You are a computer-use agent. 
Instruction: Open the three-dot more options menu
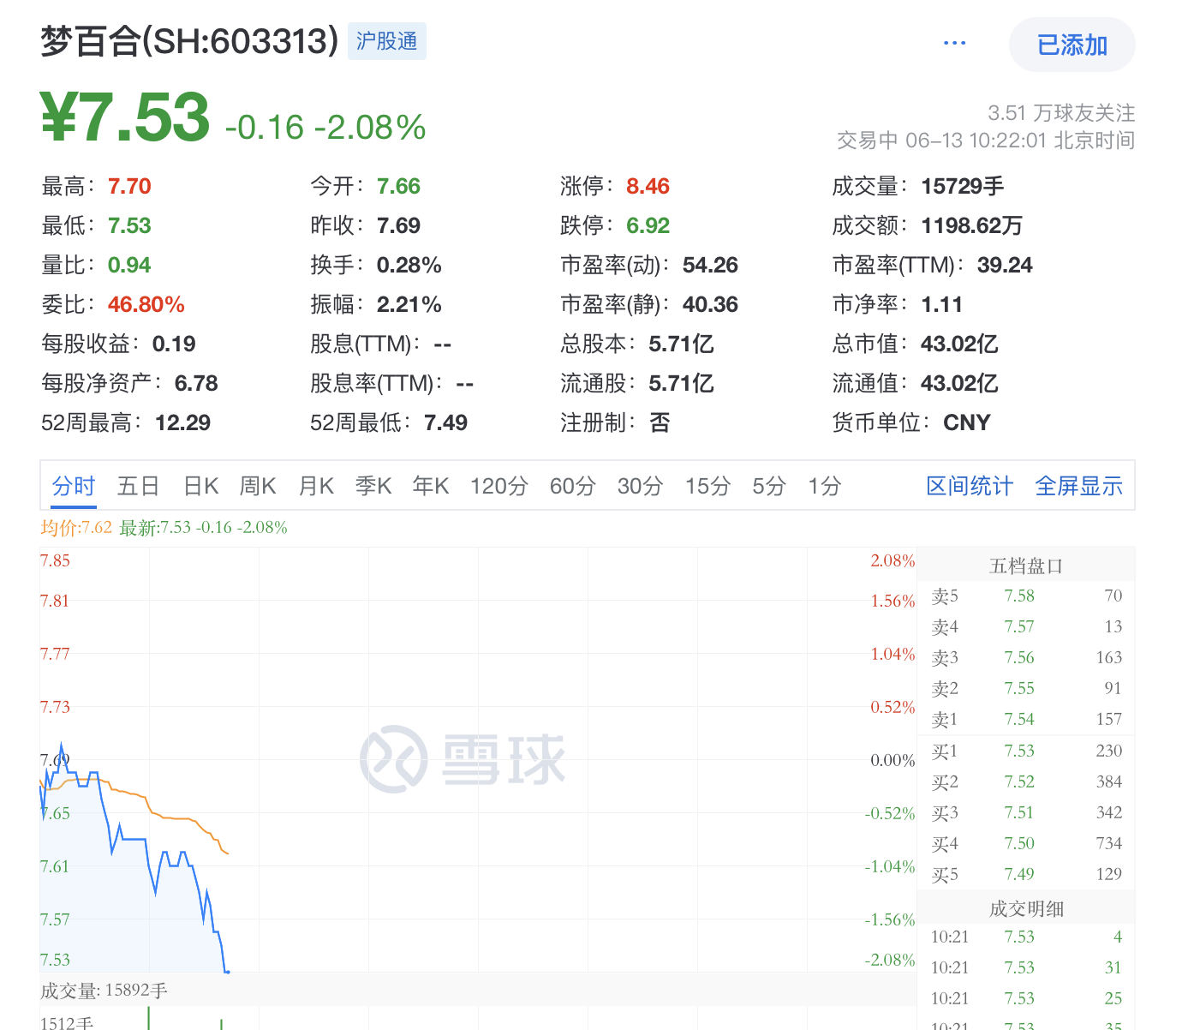(954, 43)
